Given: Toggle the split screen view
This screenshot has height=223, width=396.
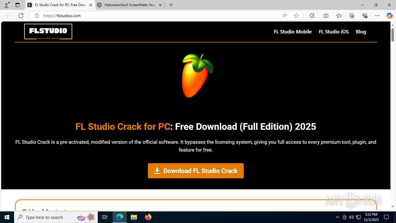Looking at the screenshot, I should pyautogui.click(x=326, y=16).
